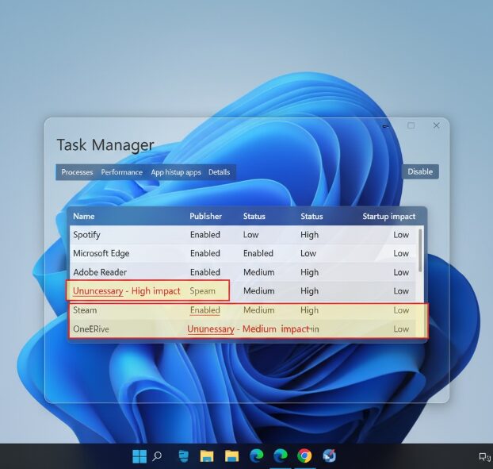The height and width of the screenshot is (469, 493).
Task: Launch Google Chrome from the taskbar
Action: tap(304, 456)
